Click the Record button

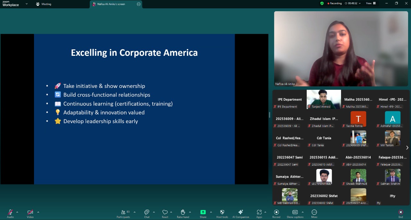(x=276, y=212)
